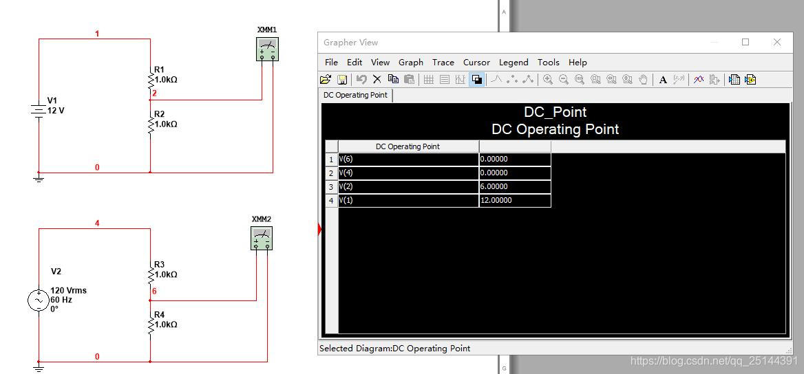Click the 12.00000 value cell

click(515, 201)
